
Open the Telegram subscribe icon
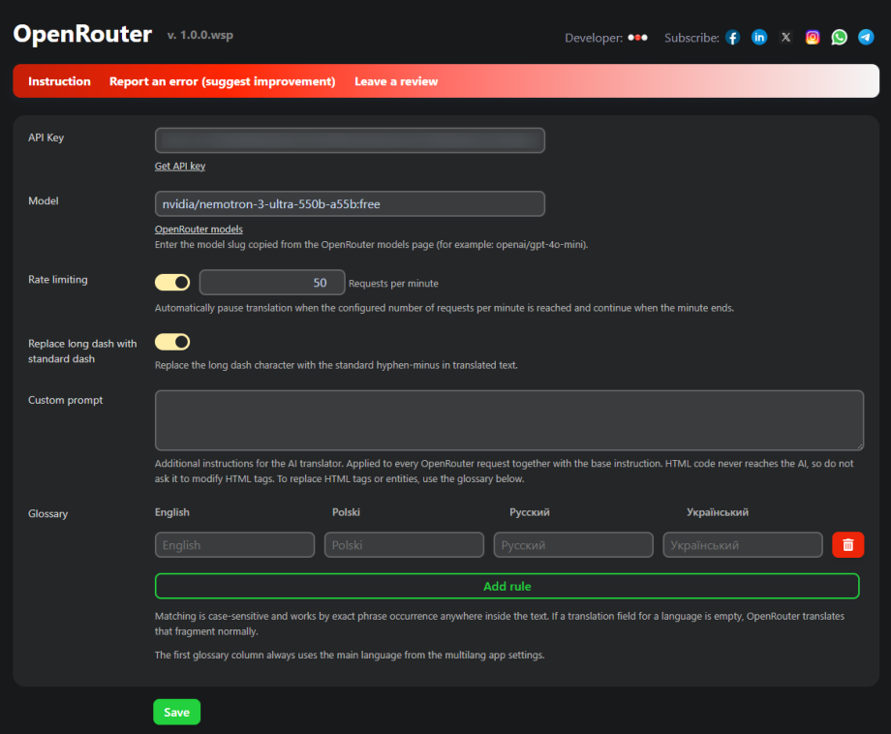866,38
